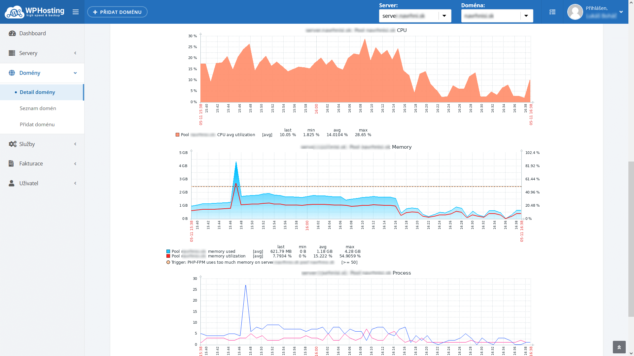Click the user avatar icon
The height and width of the screenshot is (356, 634).
pyautogui.click(x=575, y=12)
